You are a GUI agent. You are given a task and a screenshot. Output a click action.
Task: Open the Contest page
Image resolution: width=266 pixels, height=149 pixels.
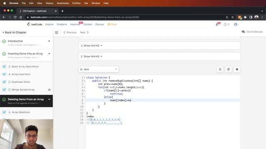[88, 24]
